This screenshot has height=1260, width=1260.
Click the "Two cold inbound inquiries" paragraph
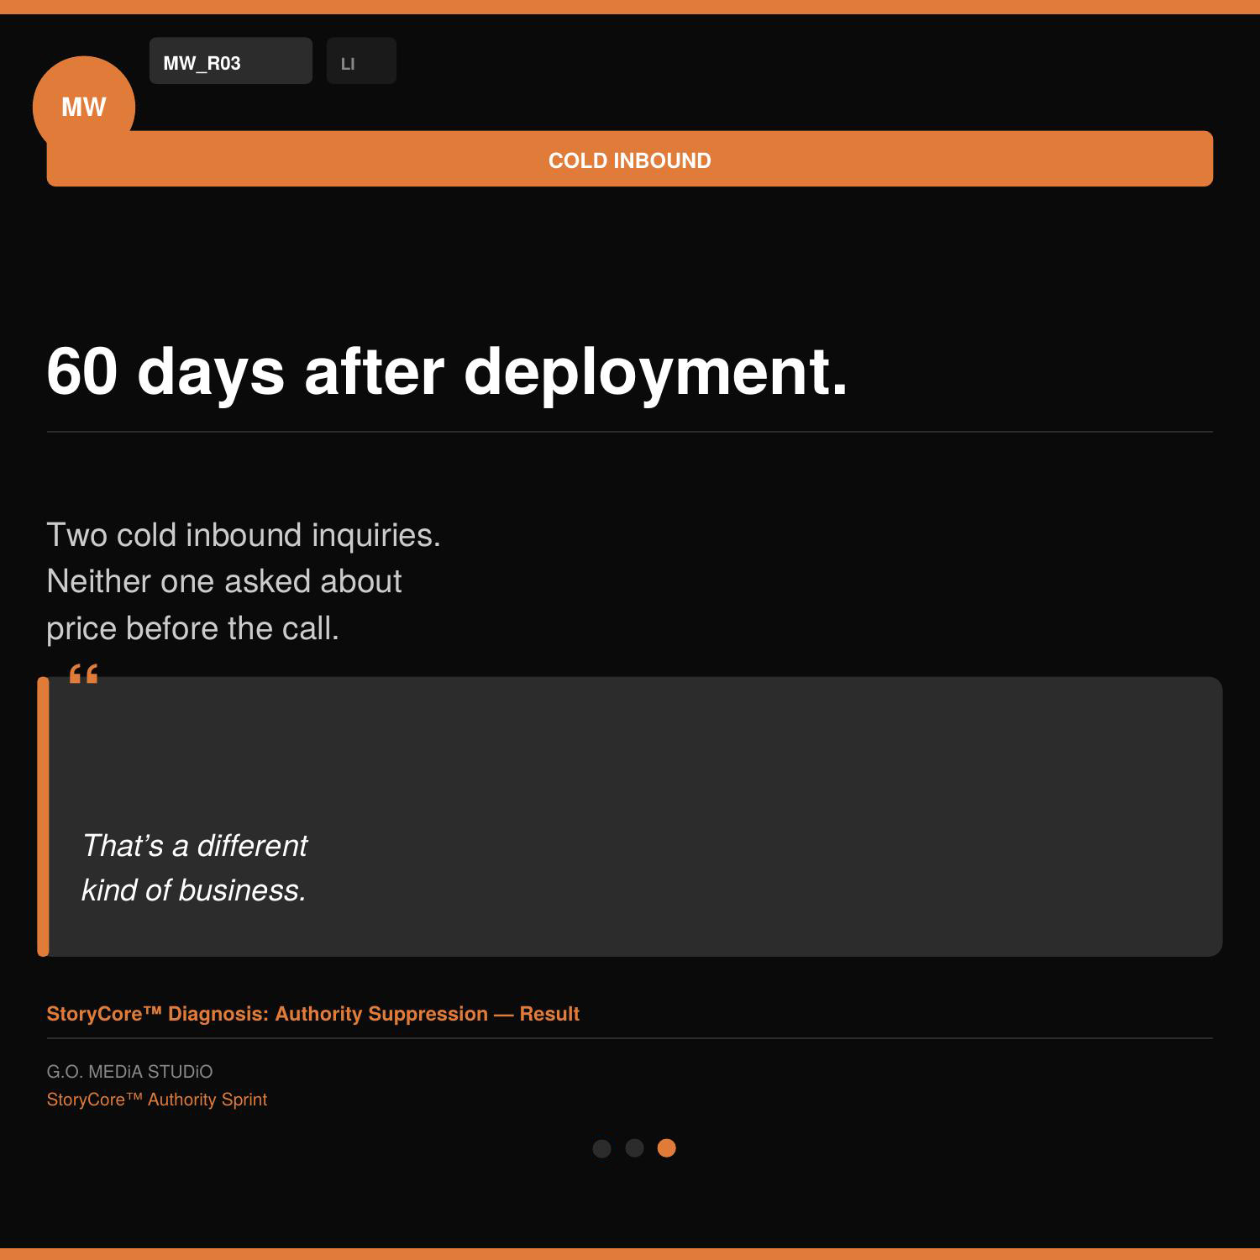point(244,581)
